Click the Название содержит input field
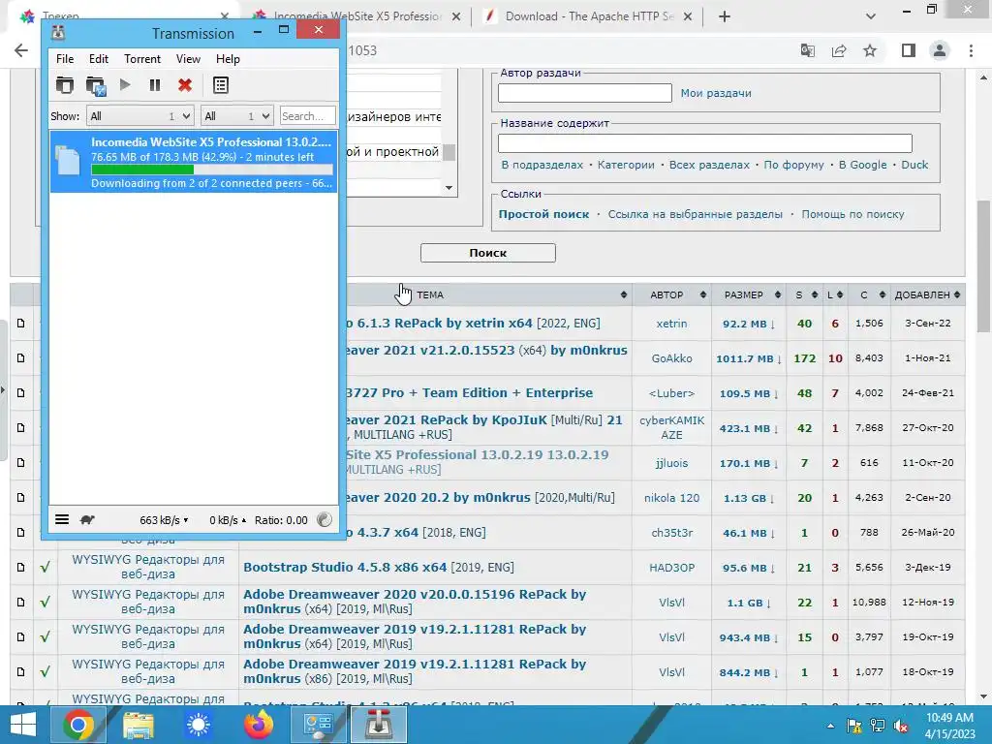Viewport: 992px width, 744px height. point(705,143)
